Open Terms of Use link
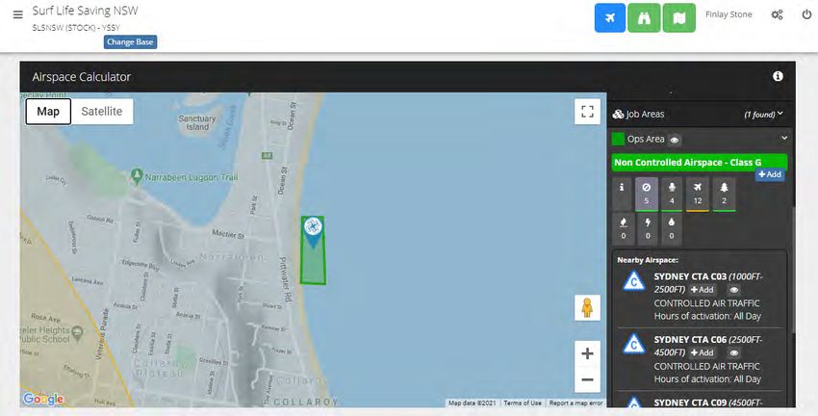This screenshot has height=416, width=818. pyautogui.click(x=523, y=403)
